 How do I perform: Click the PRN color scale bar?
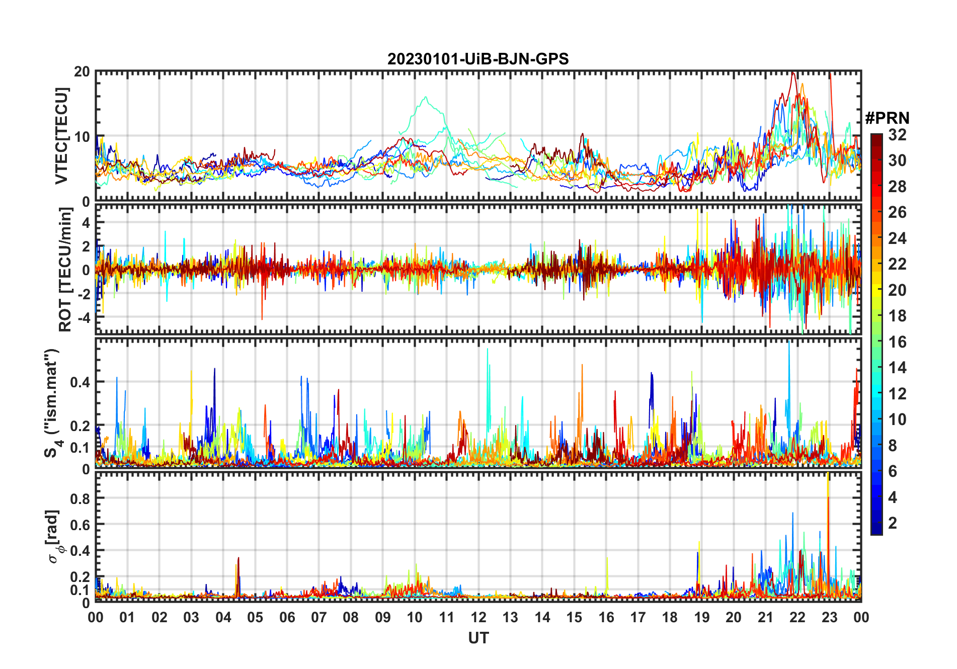tap(876, 334)
